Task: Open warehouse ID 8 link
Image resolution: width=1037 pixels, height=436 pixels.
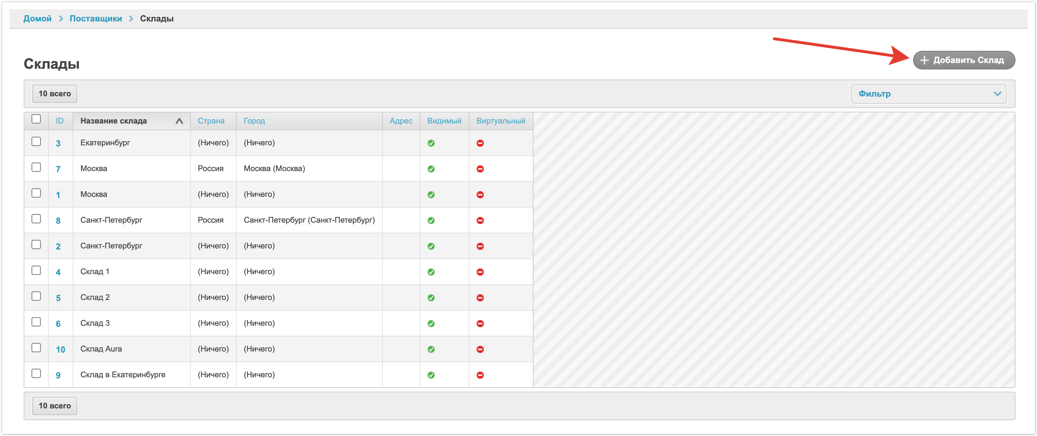Action: (x=58, y=221)
